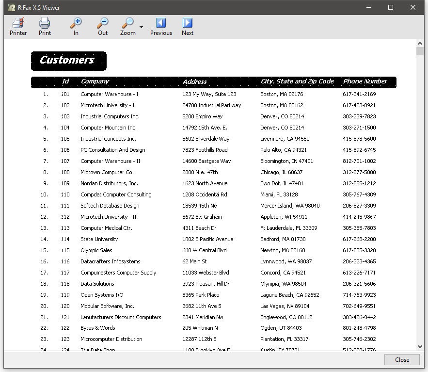Click State University company cell

(x=99, y=239)
